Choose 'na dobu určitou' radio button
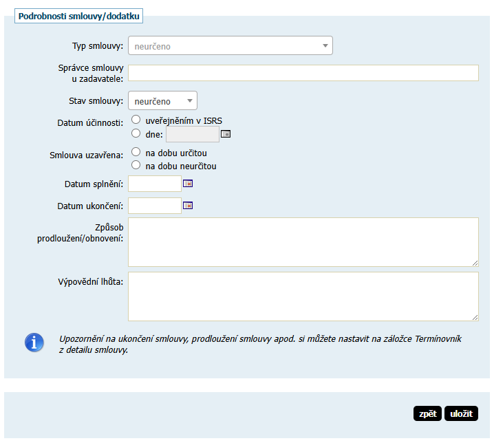Viewport: 494px width, 443px height. pyautogui.click(x=136, y=152)
